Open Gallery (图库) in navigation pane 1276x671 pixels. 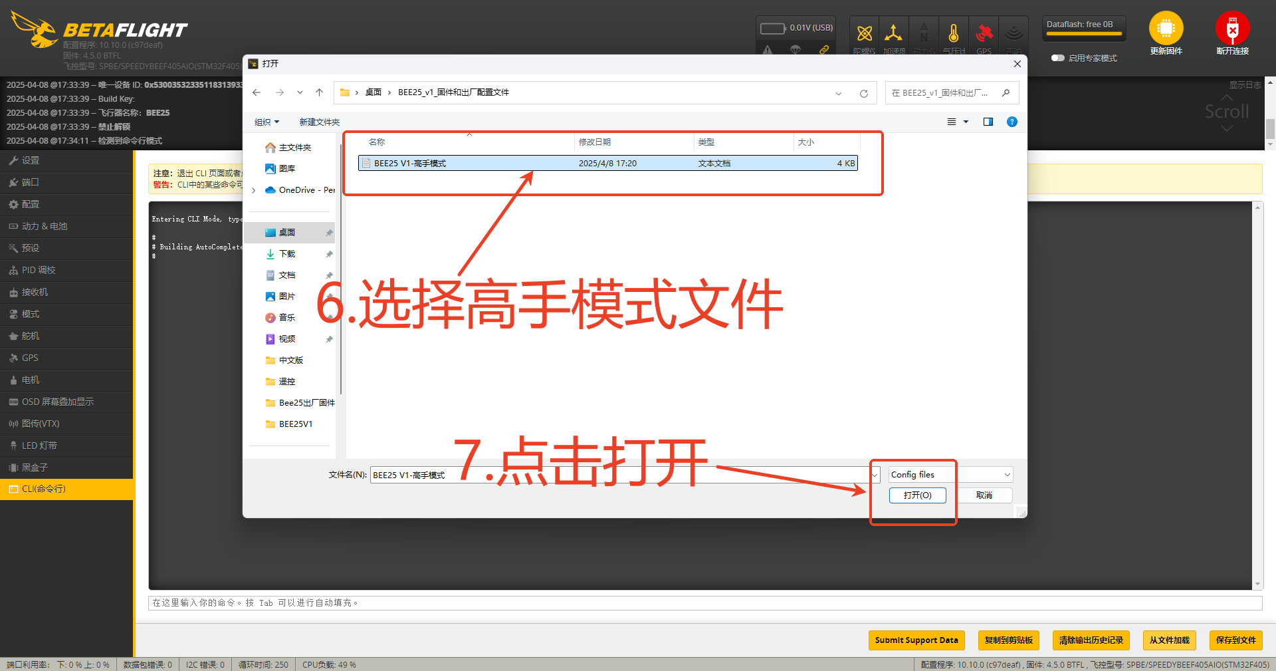(280, 169)
